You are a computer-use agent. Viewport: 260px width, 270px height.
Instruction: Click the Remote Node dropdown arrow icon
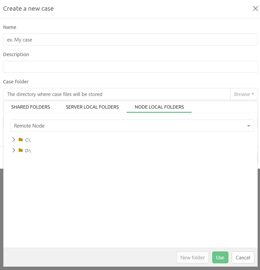(x=248, y=126)
